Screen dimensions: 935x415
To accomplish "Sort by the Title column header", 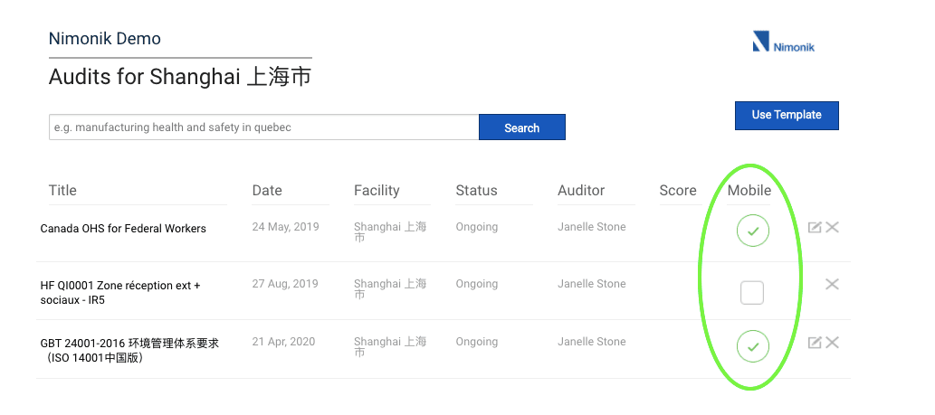I will (62, 191).
